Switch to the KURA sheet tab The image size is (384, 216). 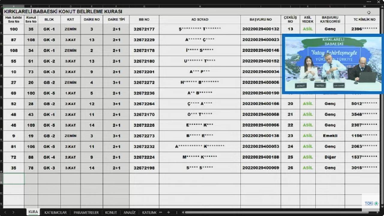pos(33,212)
